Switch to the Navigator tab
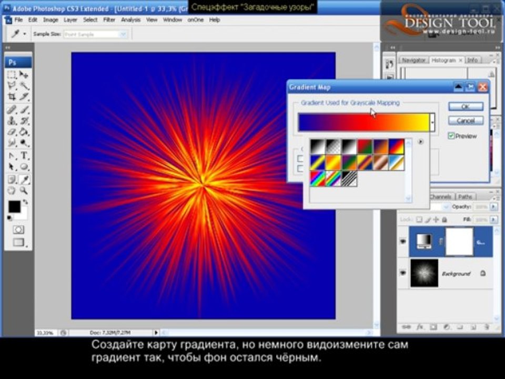505x379 pixels. (x=413, y=60)
